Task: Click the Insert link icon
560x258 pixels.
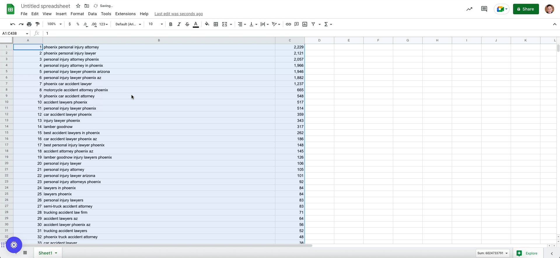Action: [x=288, y=24]
